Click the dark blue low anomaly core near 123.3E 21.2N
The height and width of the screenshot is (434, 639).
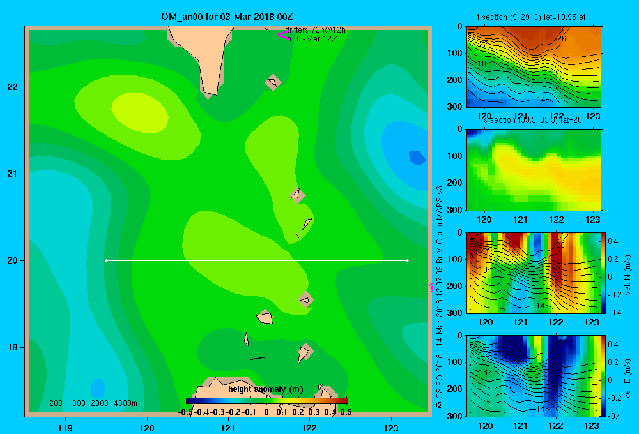point(417,158)
